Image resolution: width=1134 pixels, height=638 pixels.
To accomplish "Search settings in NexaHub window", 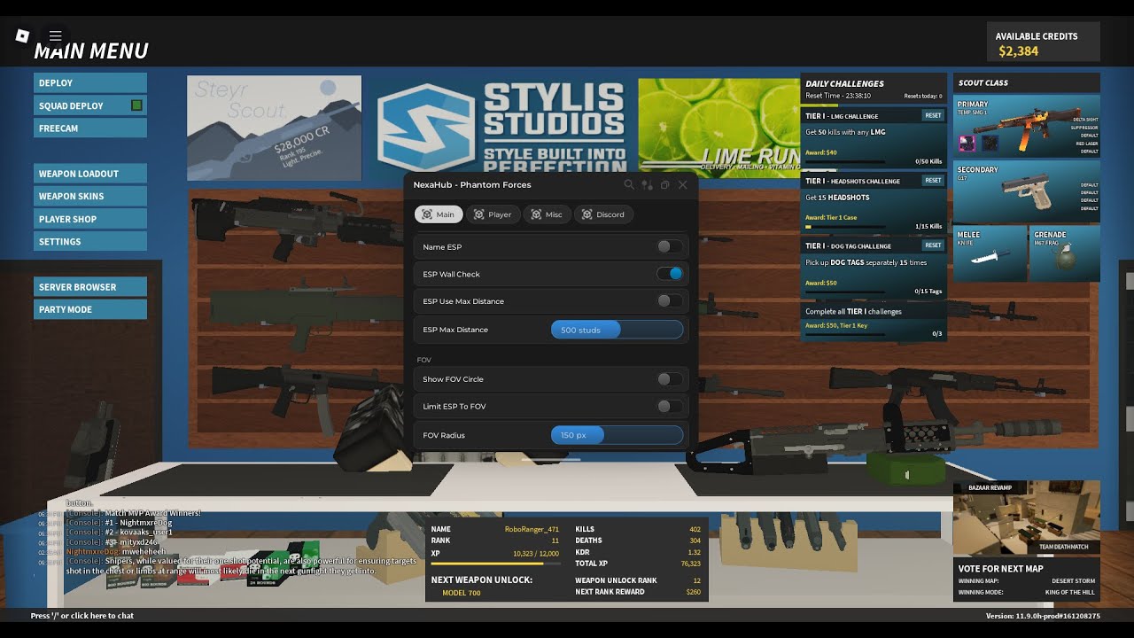I will 629,185.
